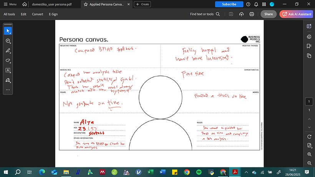Screen dimensions: 315x177
Task: Open the page display settings icon
Action: pyautogui.click(x=309, y=145)
